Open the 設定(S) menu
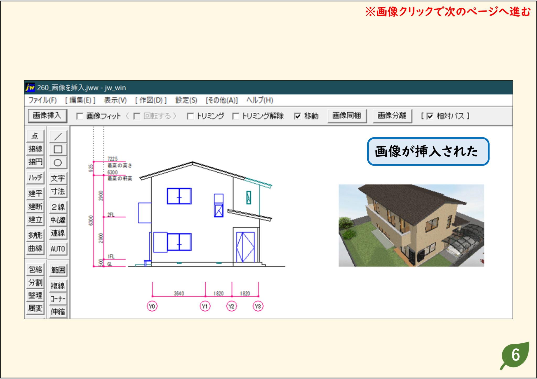Image resolution: width=537 pixels, height=379 pixels. point(186,100)
